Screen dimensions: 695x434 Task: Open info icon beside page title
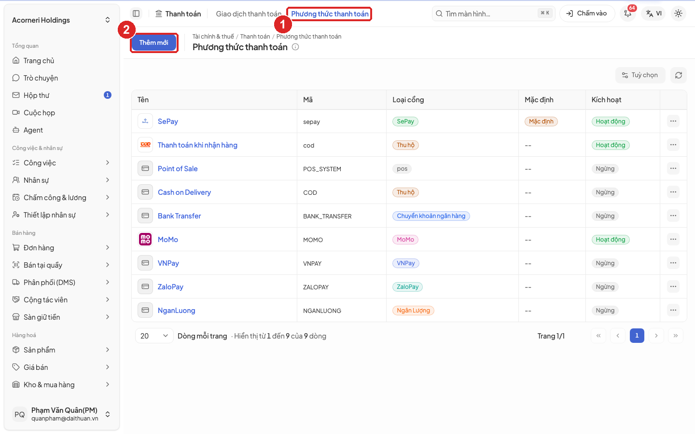(295, 47)
